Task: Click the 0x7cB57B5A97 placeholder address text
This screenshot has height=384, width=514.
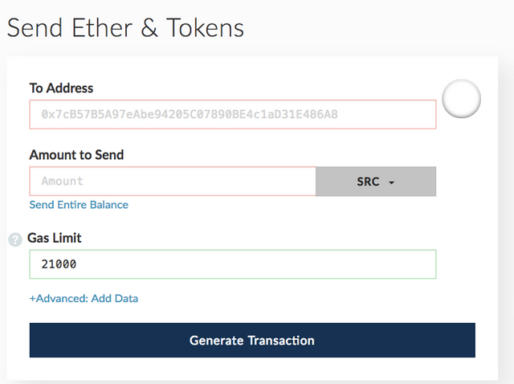Action: click(190, 114)
